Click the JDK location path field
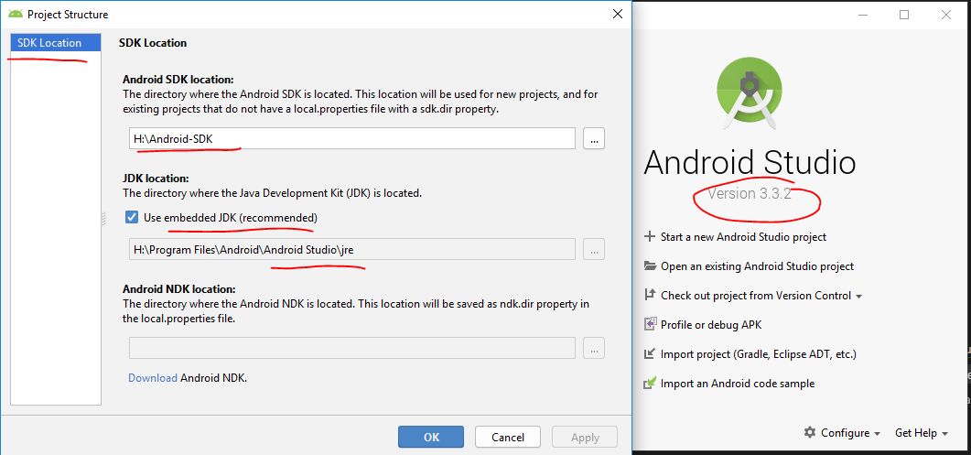The height and width of the screenshot is (455, 971). [352, 250]
